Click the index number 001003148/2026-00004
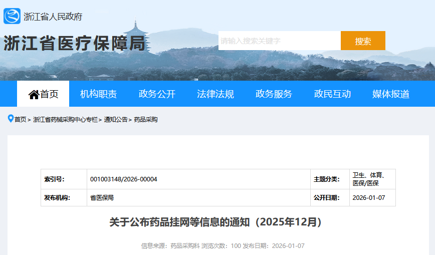Image resolution: width=435 pixels, height=255 pixels. (124, 179)
